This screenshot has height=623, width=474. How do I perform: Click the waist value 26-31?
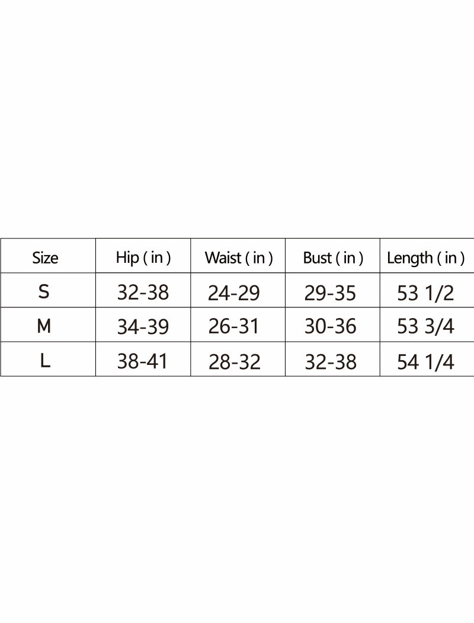(233, 326)
